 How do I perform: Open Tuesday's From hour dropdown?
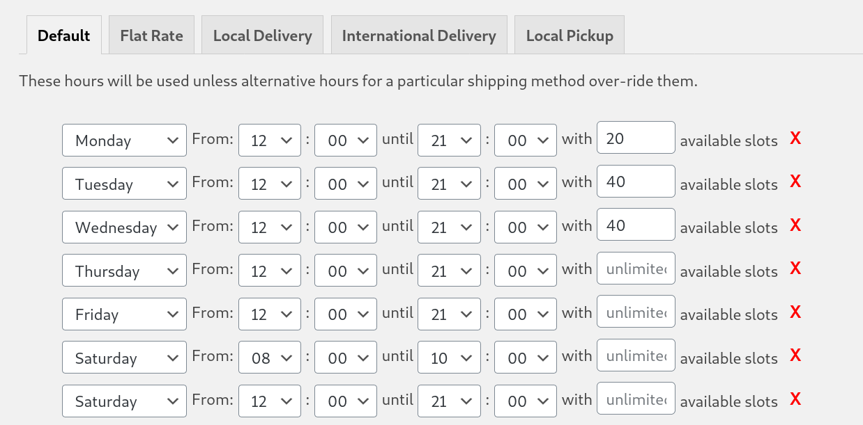pos(270,184)
